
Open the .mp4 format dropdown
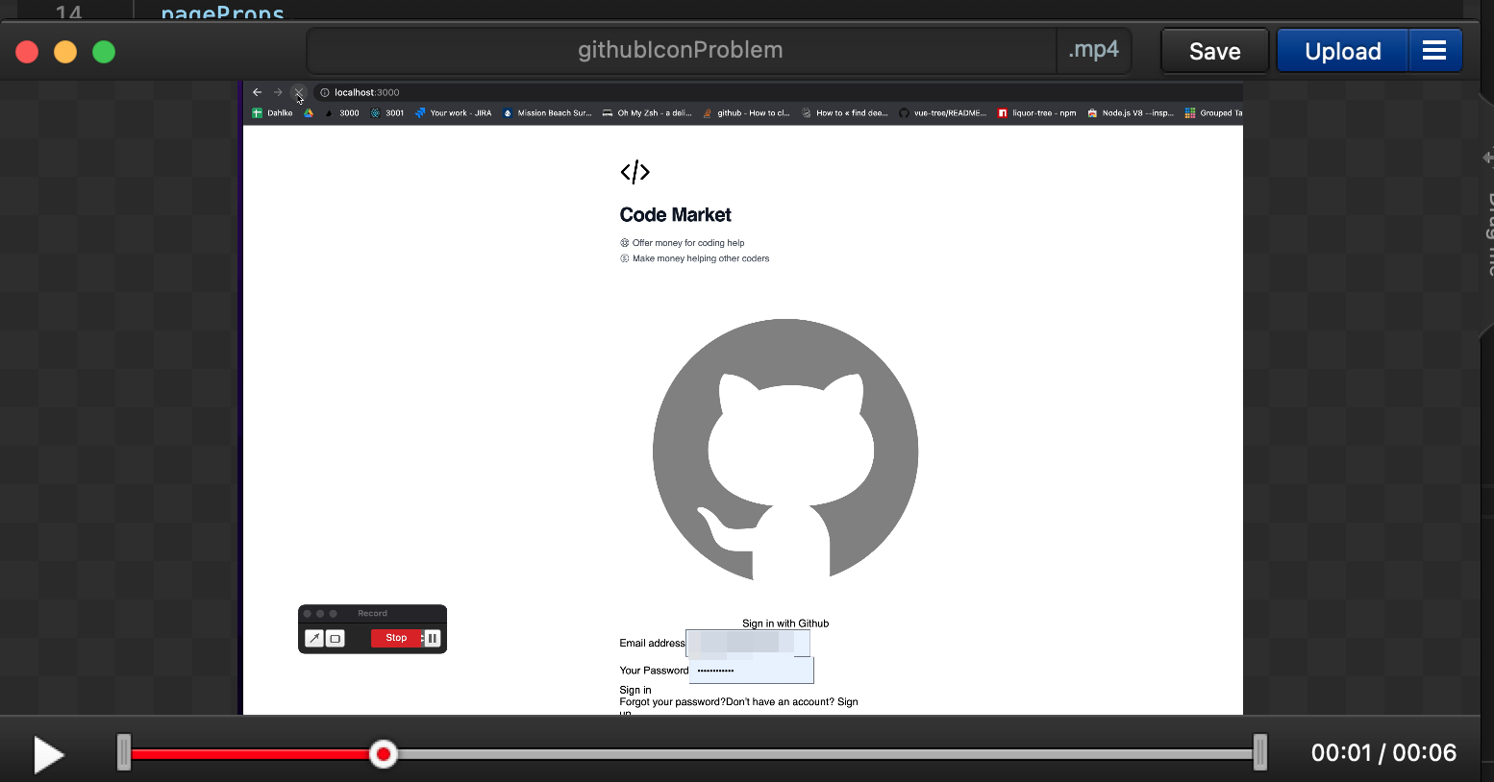[x=1094, y=50]
